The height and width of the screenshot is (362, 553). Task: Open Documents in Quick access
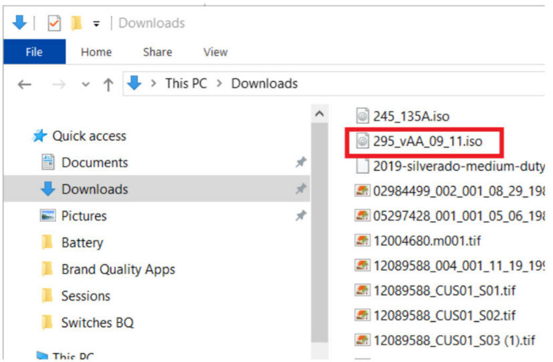pyautogui.click(x=94, y=163)
